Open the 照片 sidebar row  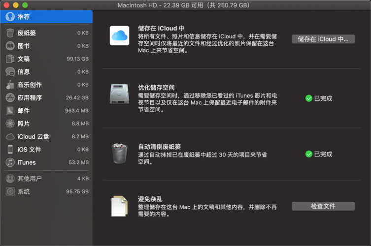tap(46, 123)
